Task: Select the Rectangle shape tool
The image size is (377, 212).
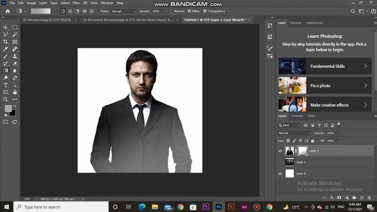Action: pyautogui.click(x=5, y=92)
